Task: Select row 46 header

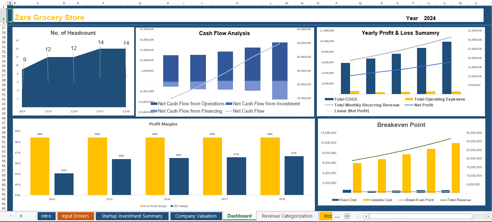Action: point(3,118)
